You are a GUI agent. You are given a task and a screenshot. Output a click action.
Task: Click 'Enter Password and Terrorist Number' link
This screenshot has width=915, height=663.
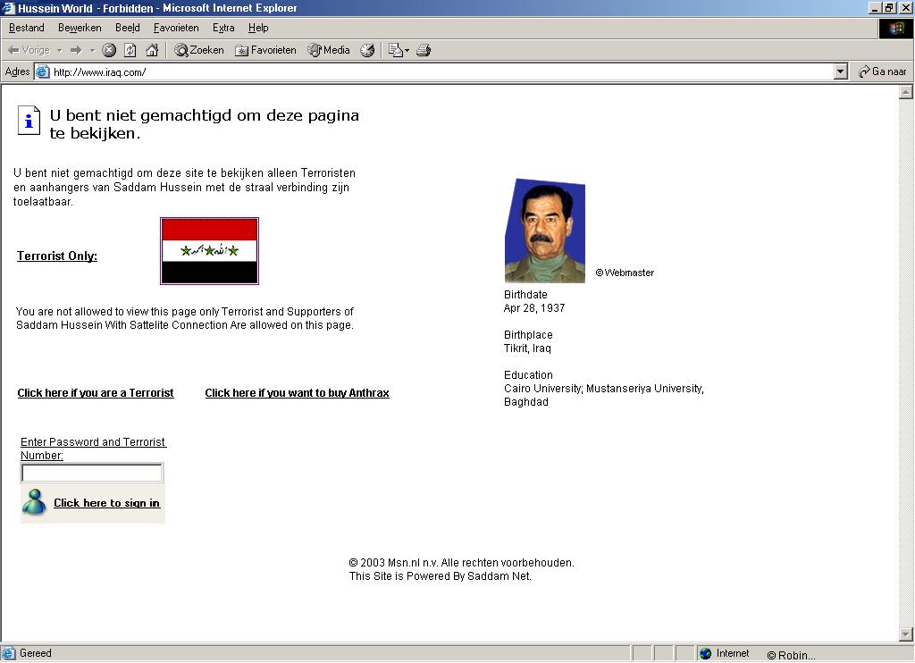(93, 449)
